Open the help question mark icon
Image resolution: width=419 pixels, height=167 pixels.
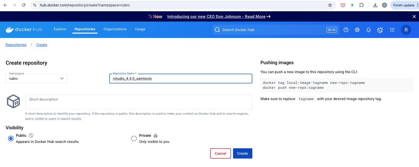tap(346, 30)
